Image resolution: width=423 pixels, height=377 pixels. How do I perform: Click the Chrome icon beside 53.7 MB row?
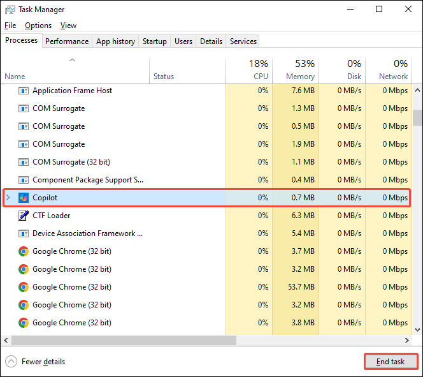(x=24, y=287)
